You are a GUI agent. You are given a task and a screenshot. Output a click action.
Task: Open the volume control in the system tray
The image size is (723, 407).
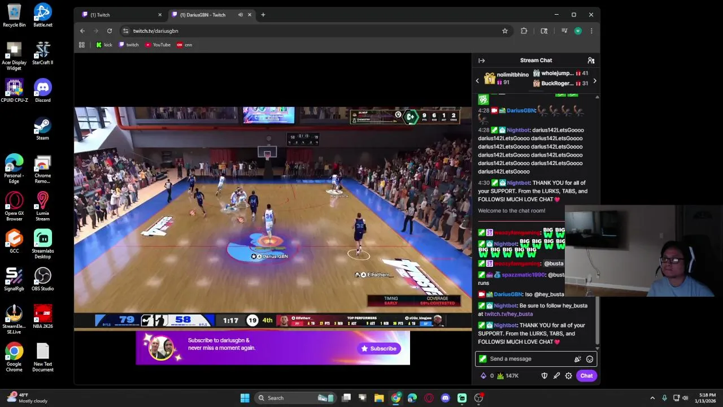(685, 398)
